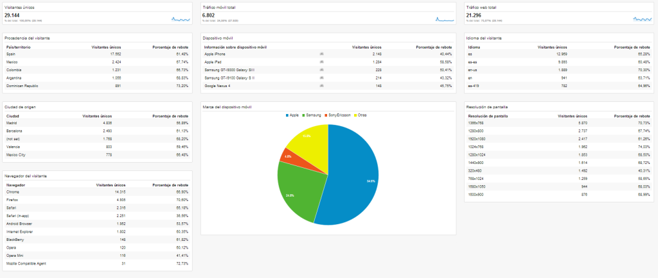
Task: Click the Argentina country row
Action: [x=98, y=78]
